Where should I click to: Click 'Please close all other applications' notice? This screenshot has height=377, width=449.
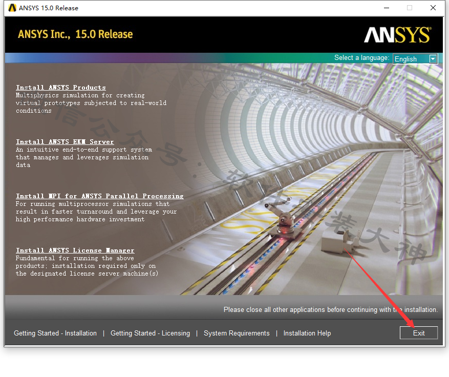(x=331, y=310)
